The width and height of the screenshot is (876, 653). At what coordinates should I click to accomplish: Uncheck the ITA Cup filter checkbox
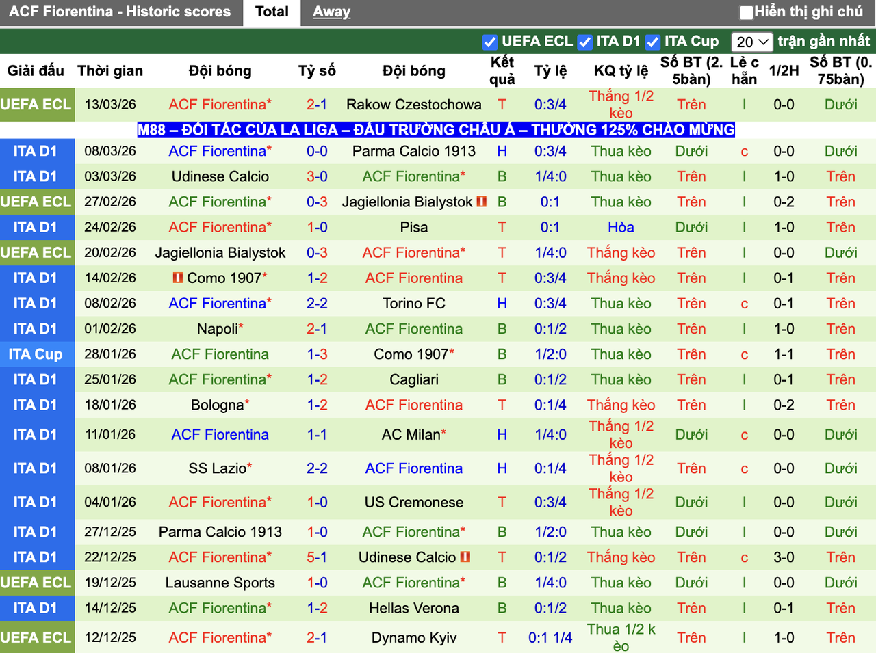tap(652, 42)
